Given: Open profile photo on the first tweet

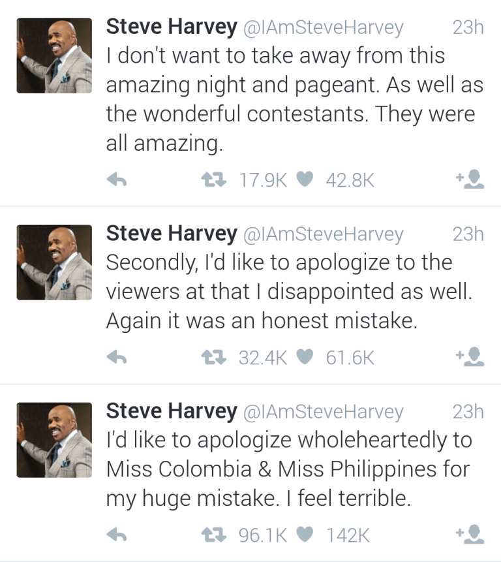Looking at the screenshot, I should (54, 55).
